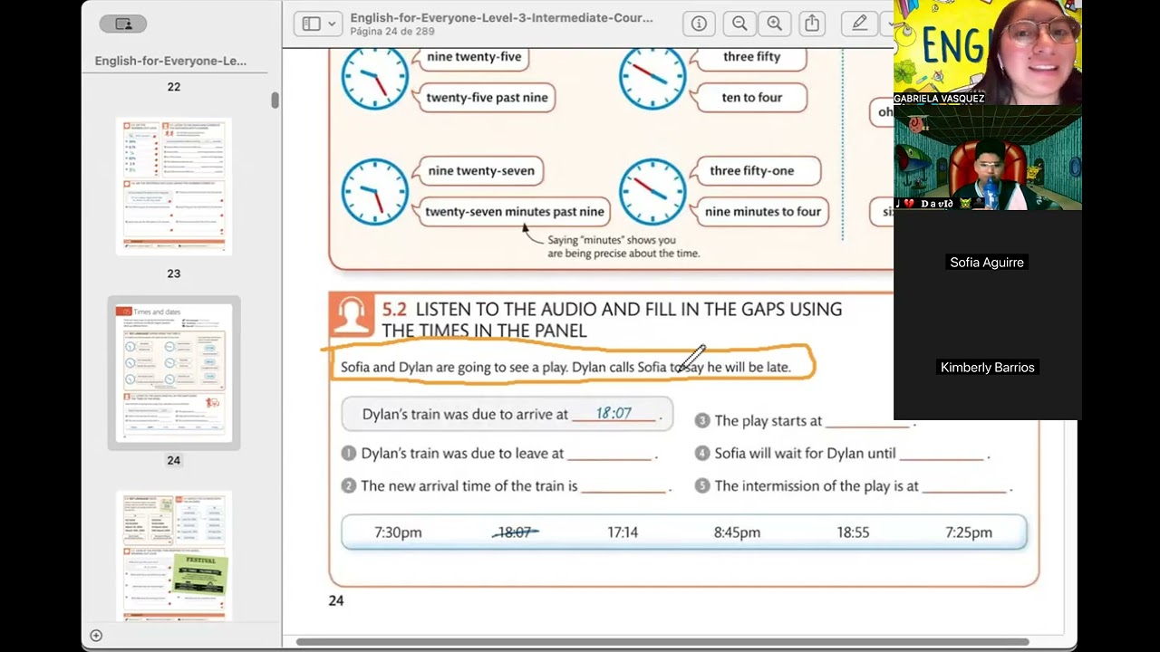Click the 'nine minutes to four' label
The image size is (1160, 652).
click(x=762, y=212)
